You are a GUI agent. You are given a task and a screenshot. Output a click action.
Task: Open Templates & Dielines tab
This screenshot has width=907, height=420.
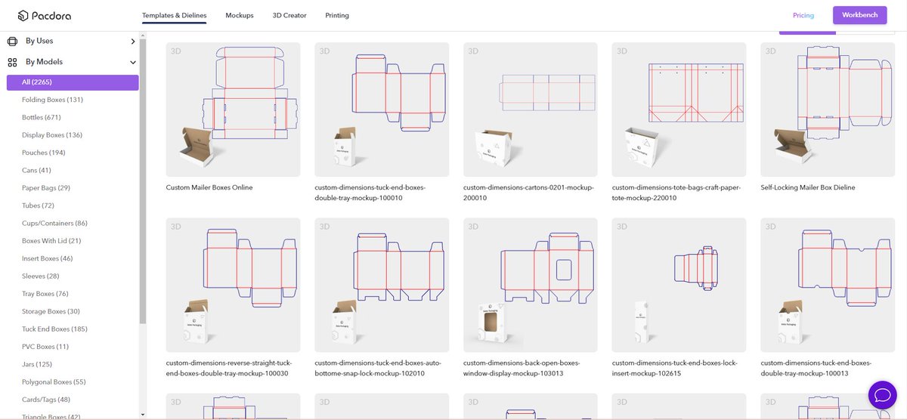174,15
